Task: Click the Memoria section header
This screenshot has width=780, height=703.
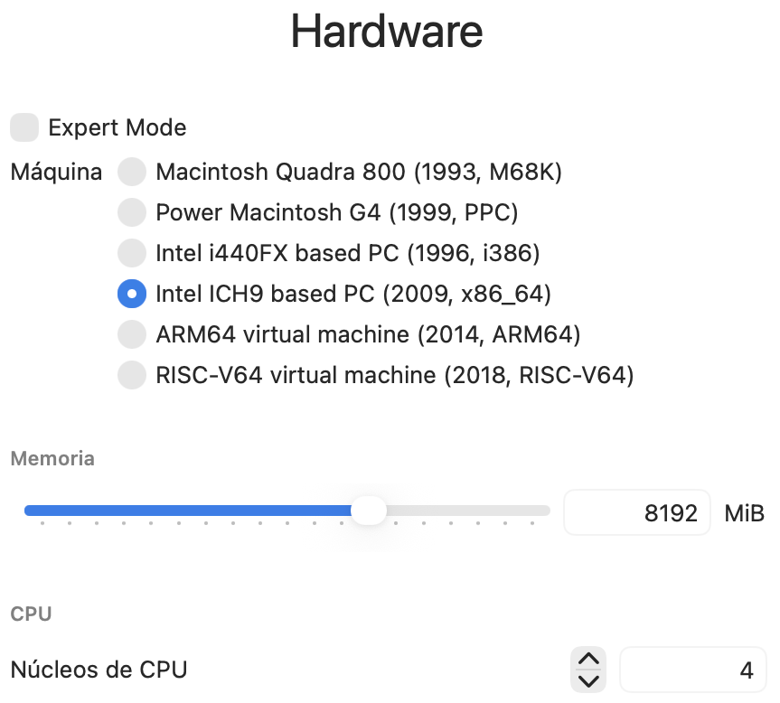Action: click(52, 458)
